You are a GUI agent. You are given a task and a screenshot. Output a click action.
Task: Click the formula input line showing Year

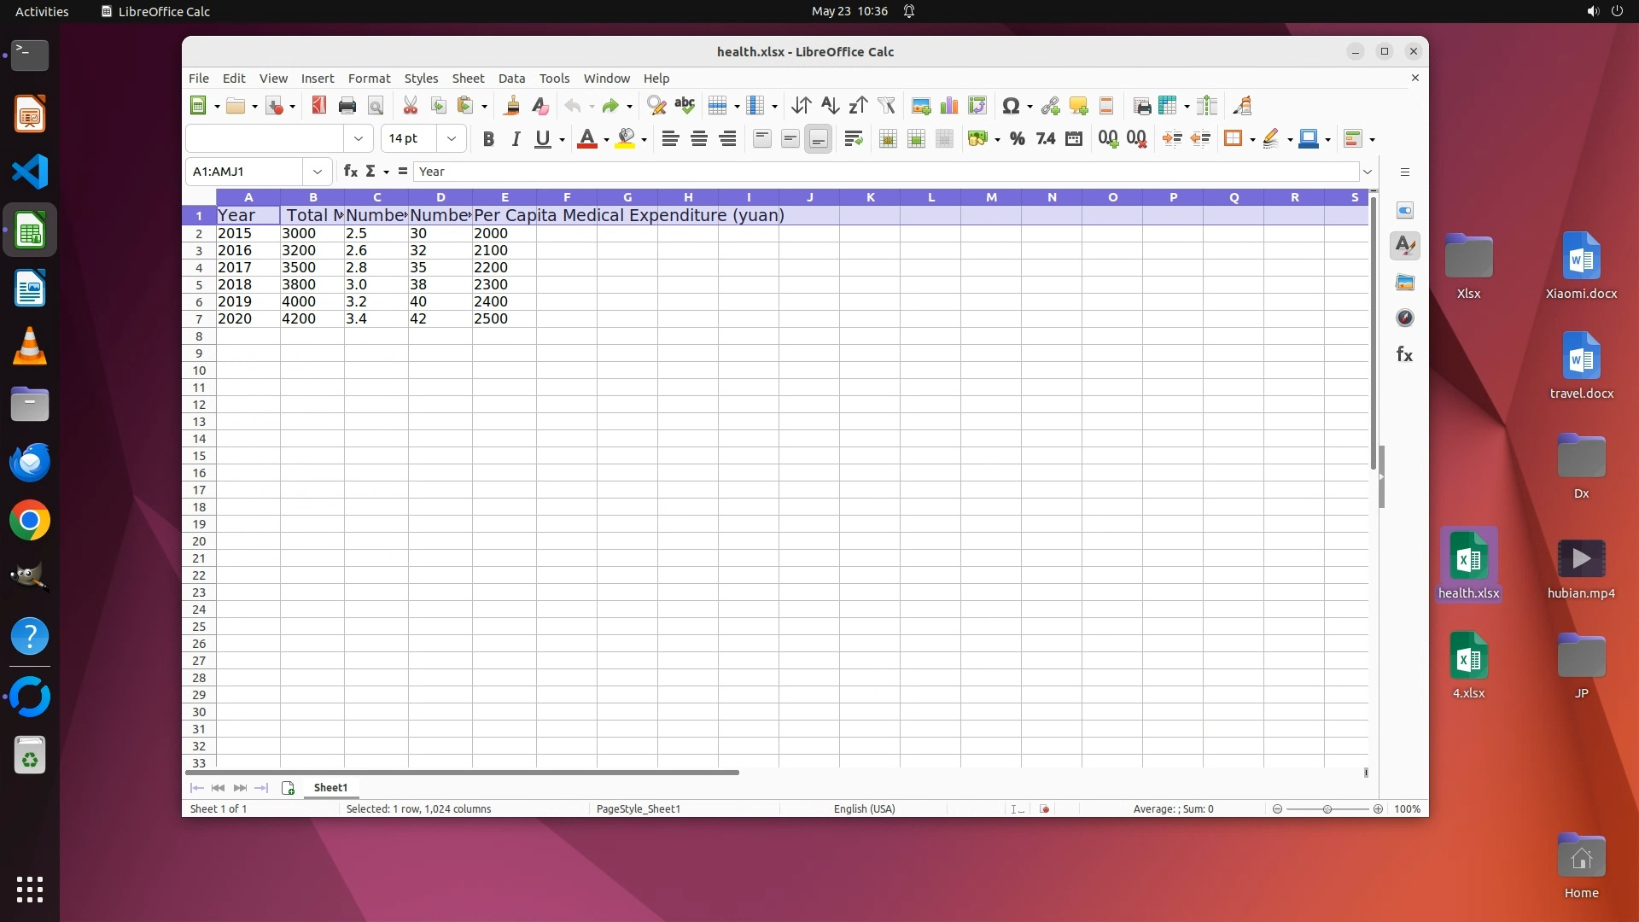[854, 172]
